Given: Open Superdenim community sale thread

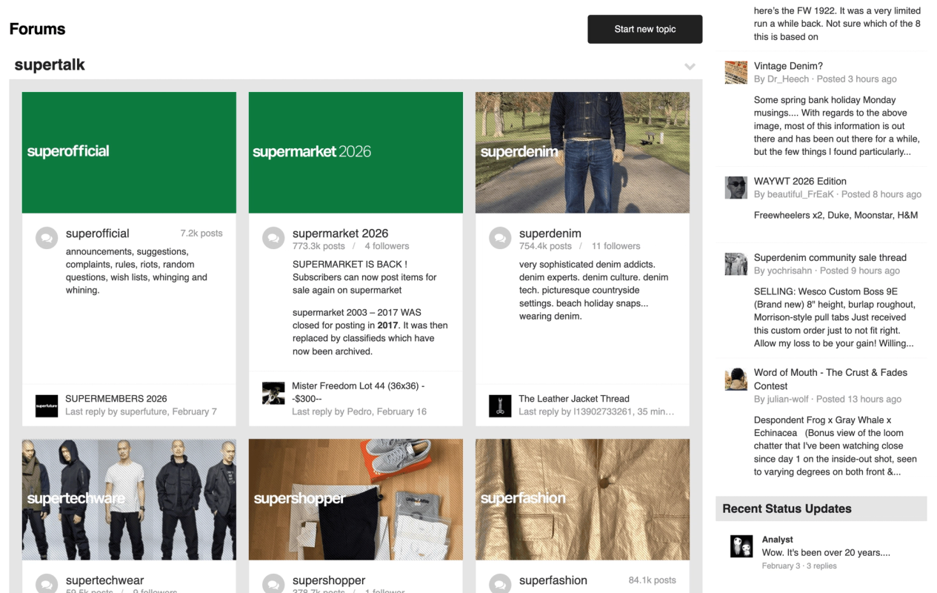Looking at the screenshot, I should pos(830,258).
